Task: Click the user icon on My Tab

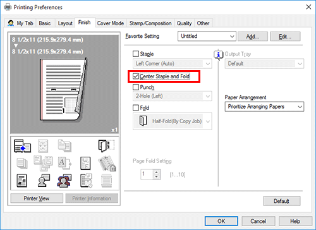Action: [11, 23]
